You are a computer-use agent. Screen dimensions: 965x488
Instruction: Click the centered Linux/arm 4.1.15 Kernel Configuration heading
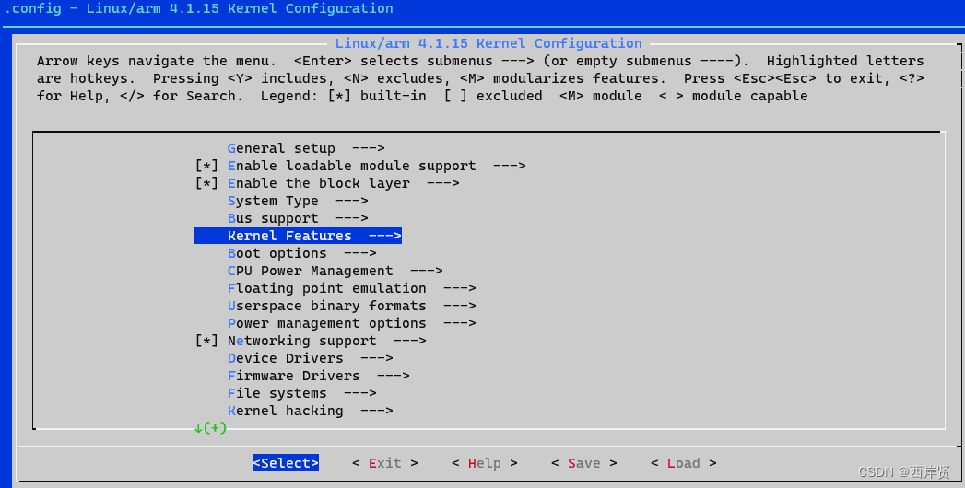coord(488,43)
